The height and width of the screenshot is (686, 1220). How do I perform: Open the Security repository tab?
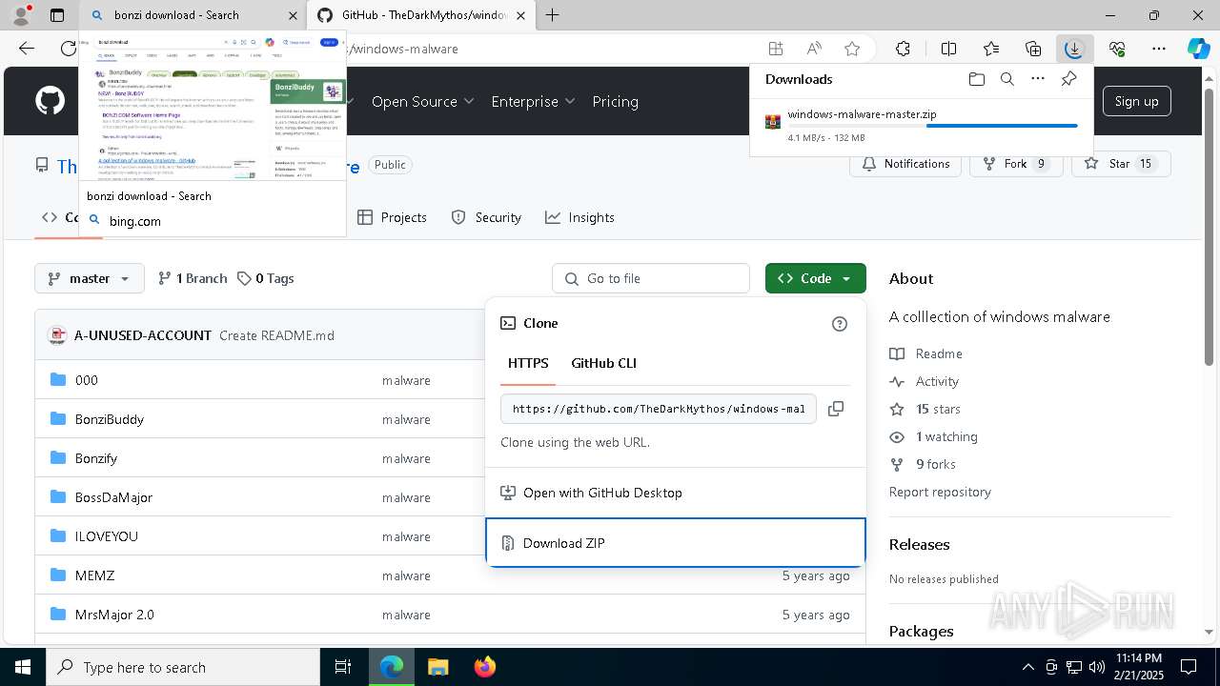486,217
